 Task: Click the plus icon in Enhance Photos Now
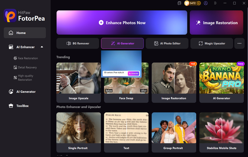[x=101, y=23]
